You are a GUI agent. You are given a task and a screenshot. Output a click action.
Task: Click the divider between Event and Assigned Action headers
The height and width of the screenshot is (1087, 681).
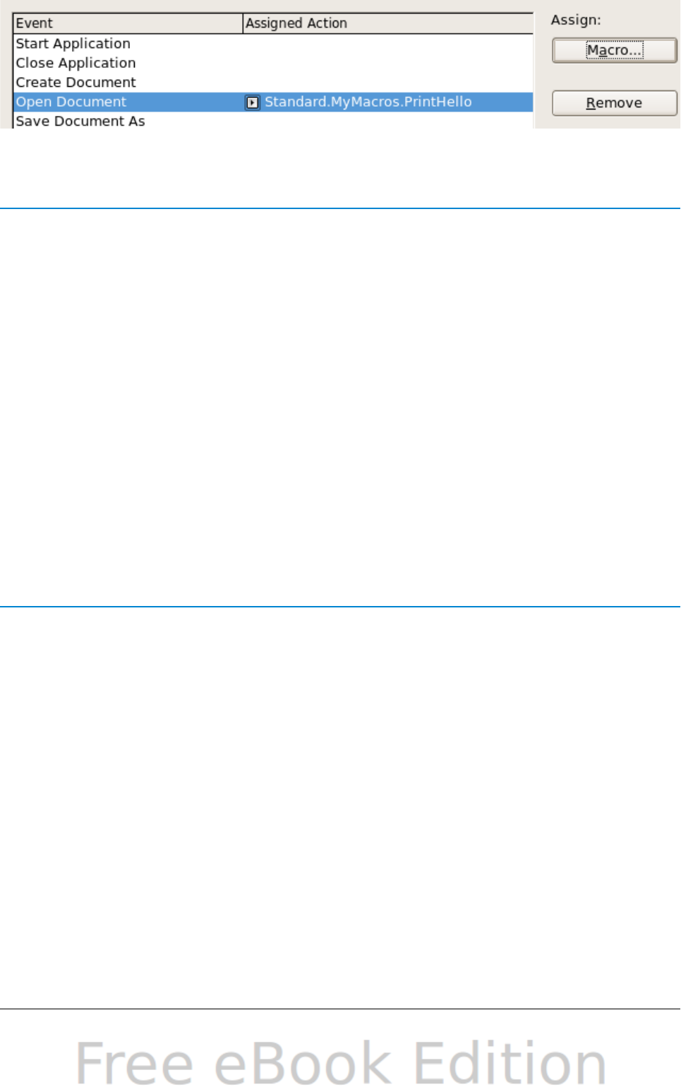(x=243, y=23)
